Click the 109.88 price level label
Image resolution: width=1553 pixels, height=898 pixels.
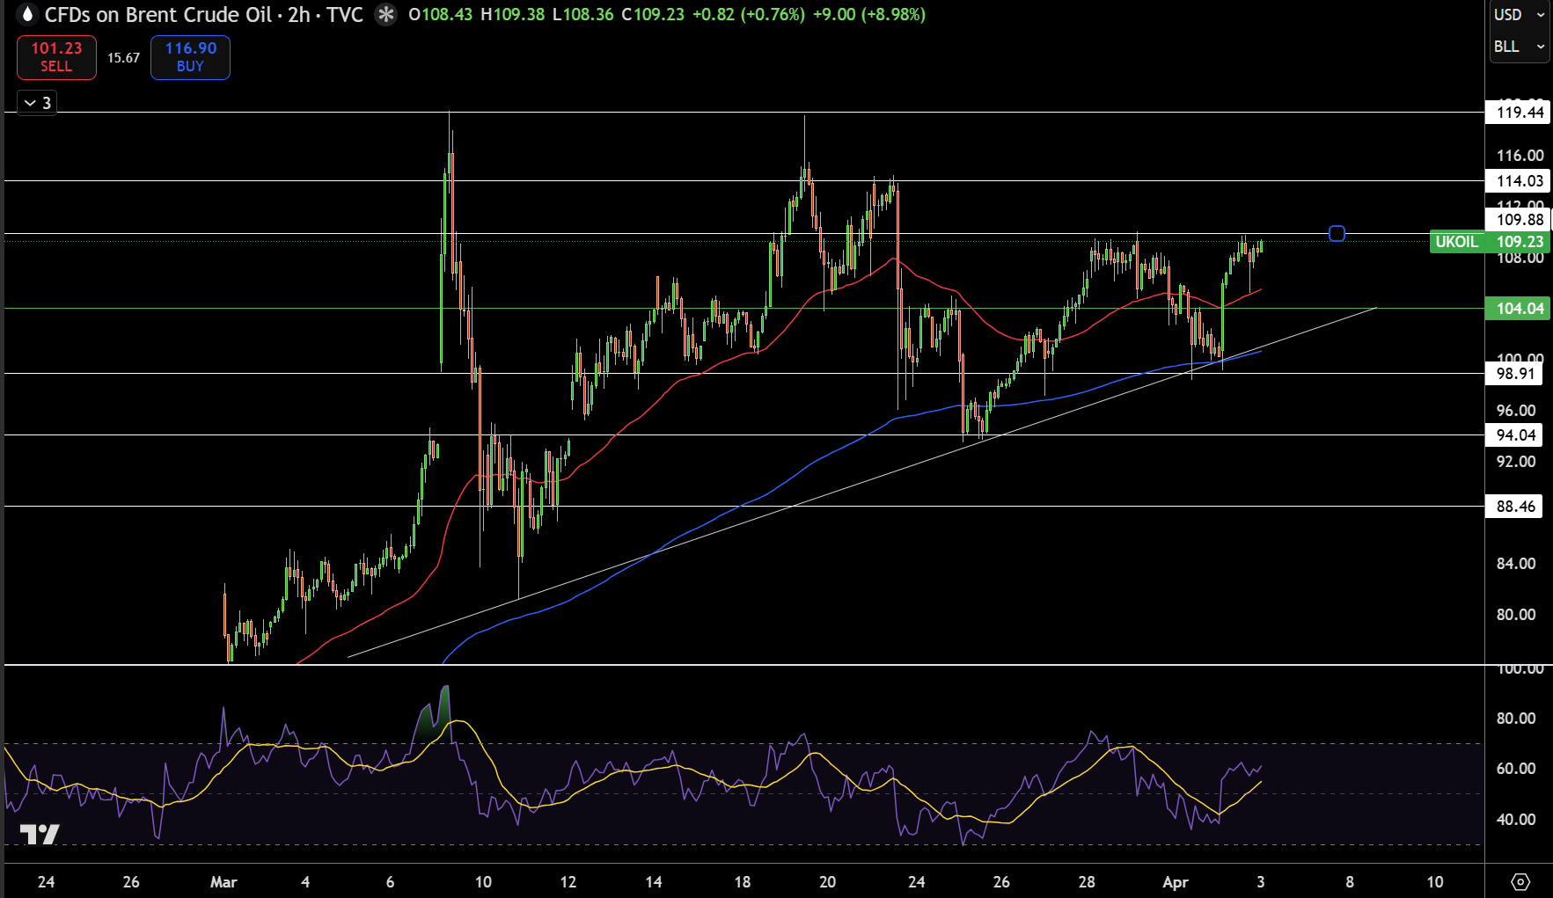[1520, 219]
